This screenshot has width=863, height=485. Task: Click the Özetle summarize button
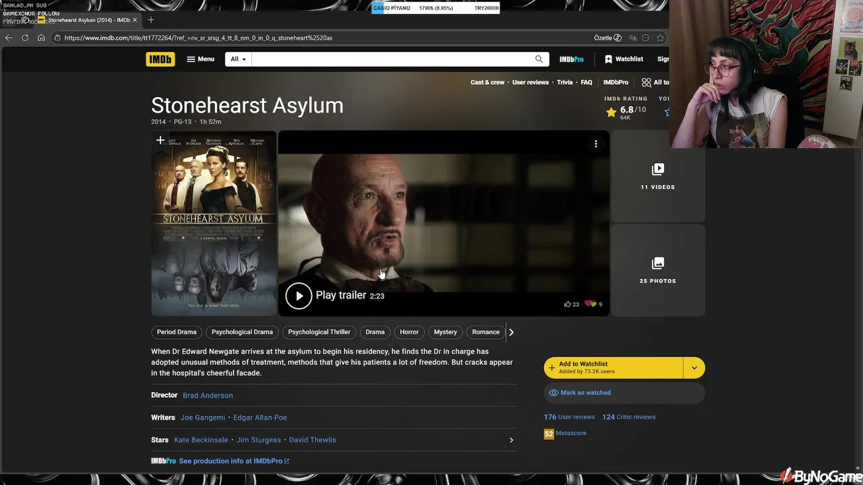click(x=607, y=38)
